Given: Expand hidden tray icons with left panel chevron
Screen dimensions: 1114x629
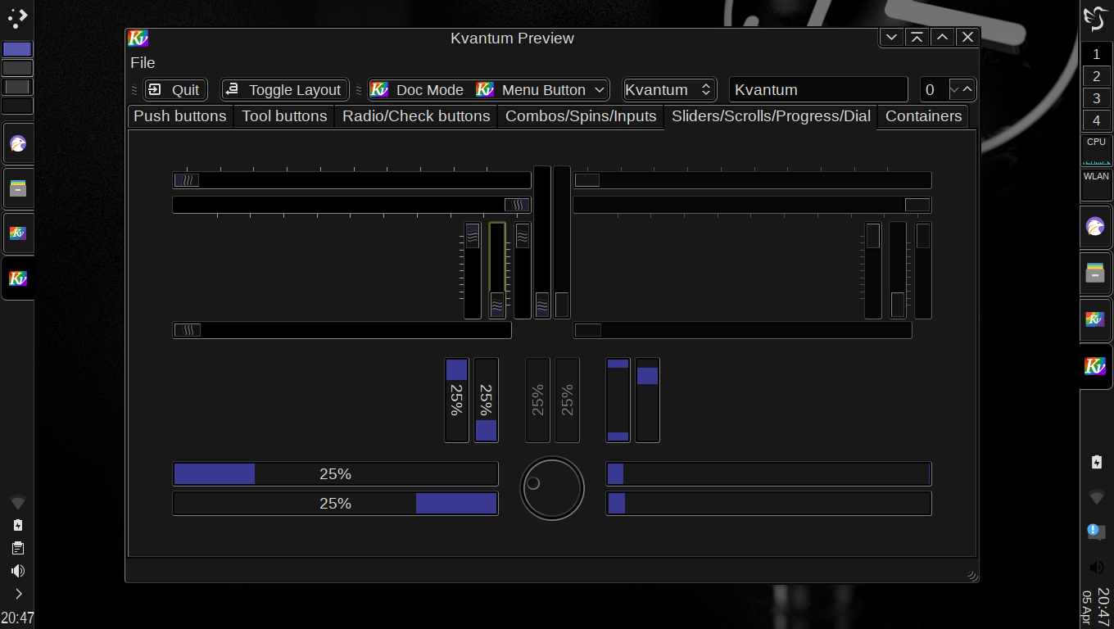Looking at the screenshot, I should [x=18, y=594].
